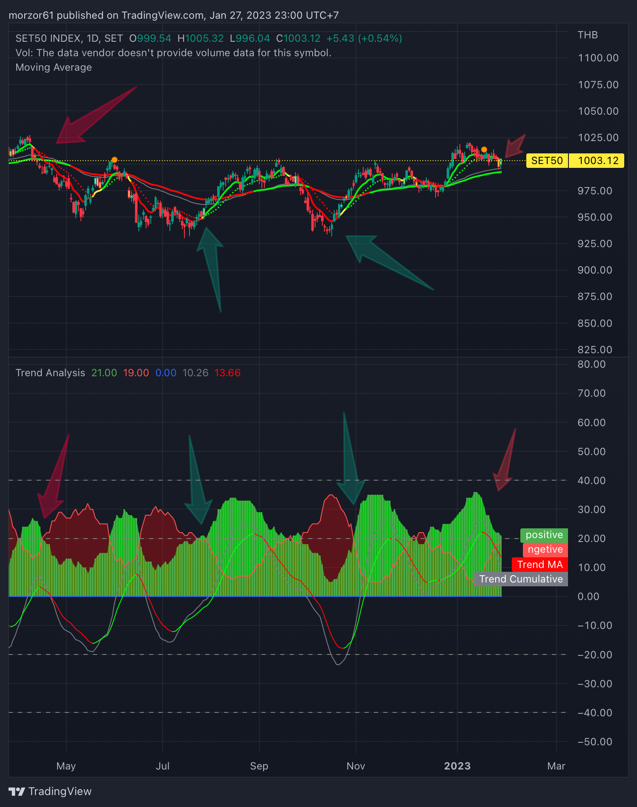This screenshot has height=807, width=637.
Task: Click the gray Trend Cumulative label
Action: tap(521, 579)
